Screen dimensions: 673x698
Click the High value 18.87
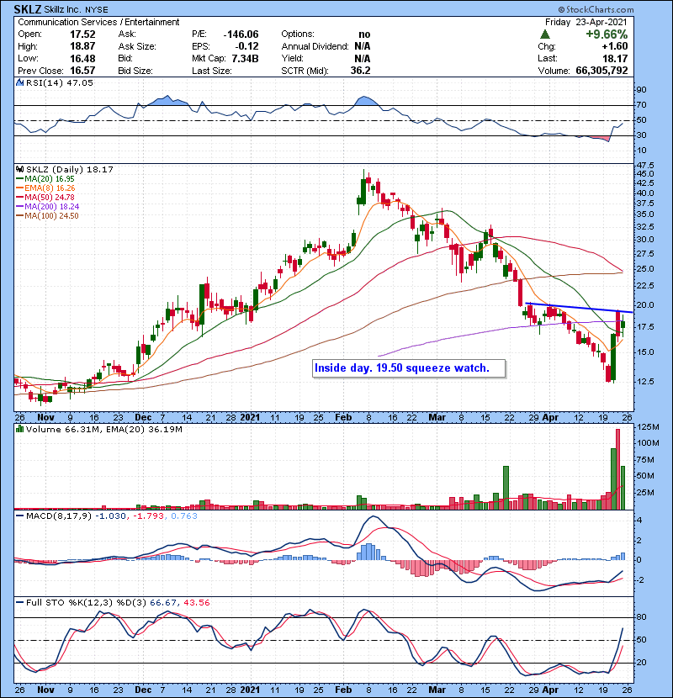coord(82,46)
